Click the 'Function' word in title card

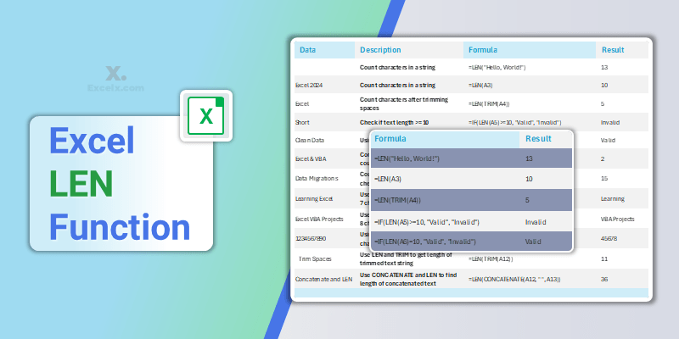point(120,227)
